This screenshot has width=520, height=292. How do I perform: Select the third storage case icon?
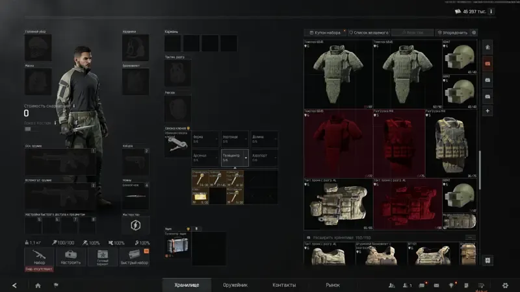(x=487, y=97)
